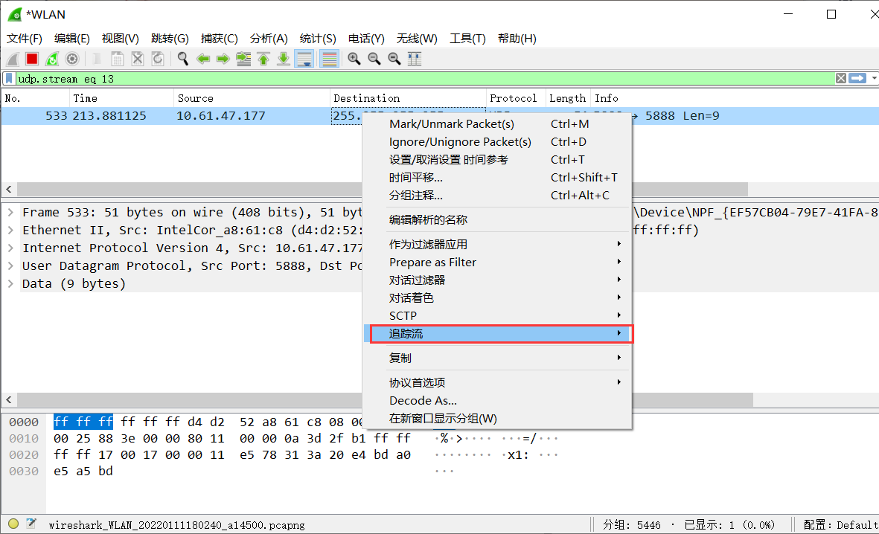The width and height of the screenshot is (879, 534).
Task: Click the filter bookmark icon
Action: 9,78
